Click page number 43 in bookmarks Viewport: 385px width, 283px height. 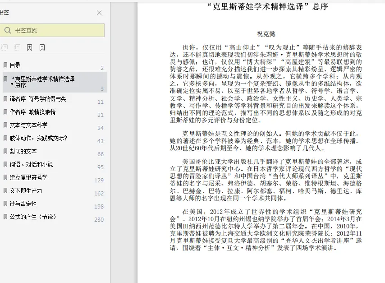point(101,141)
